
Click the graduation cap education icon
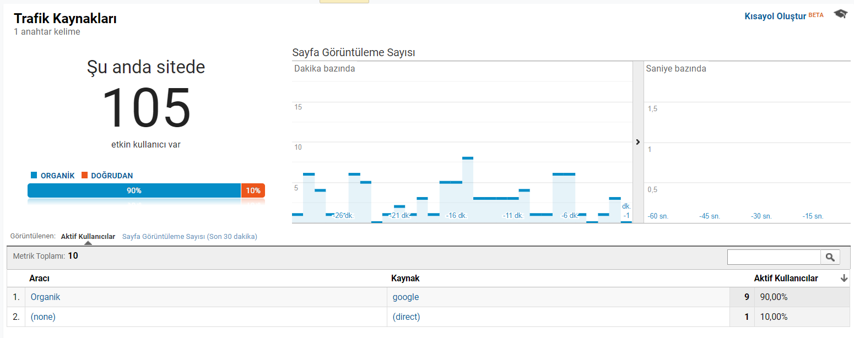click(840, 14)
